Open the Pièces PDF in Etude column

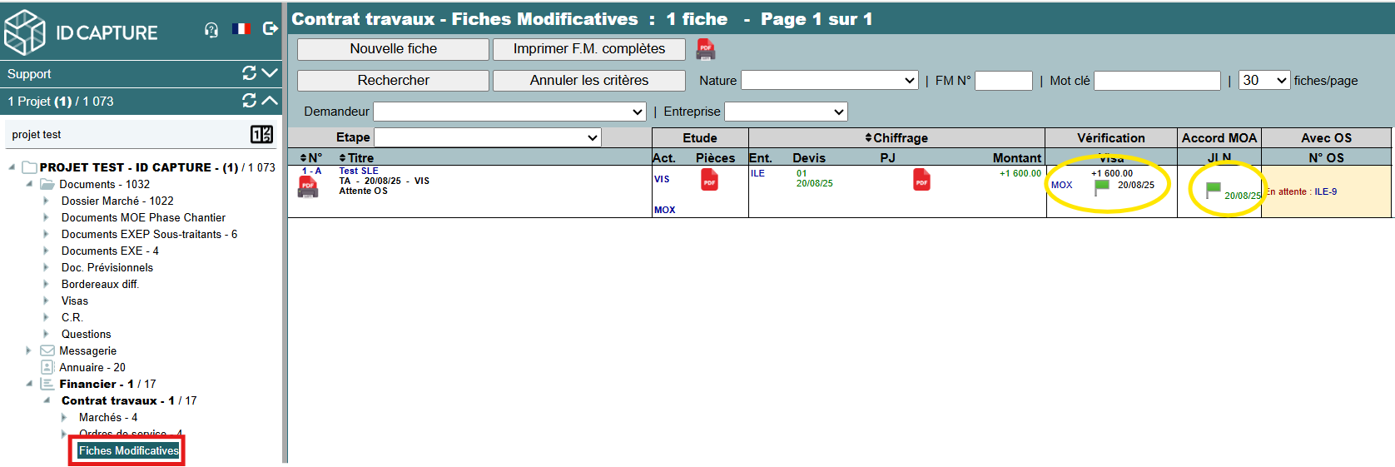709,181
